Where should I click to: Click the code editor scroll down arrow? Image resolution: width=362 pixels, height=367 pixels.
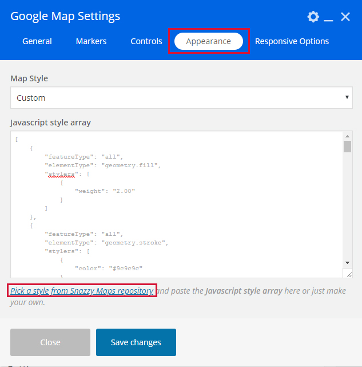click(347, 262)
